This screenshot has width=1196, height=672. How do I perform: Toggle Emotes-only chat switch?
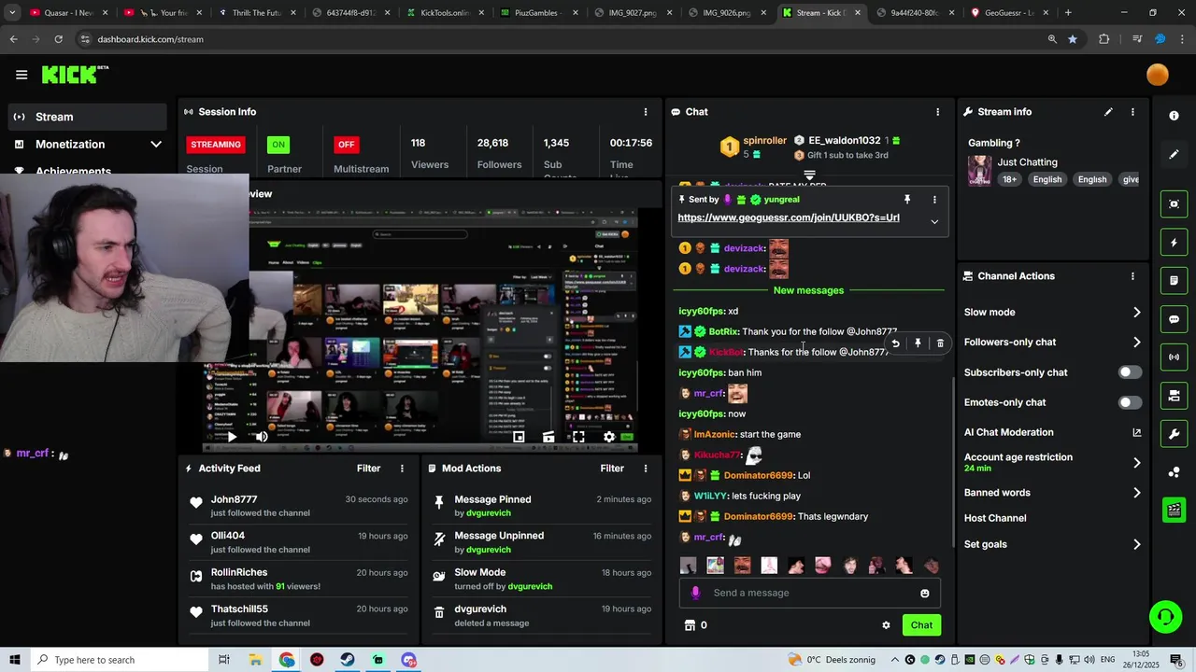(1130, 402)
